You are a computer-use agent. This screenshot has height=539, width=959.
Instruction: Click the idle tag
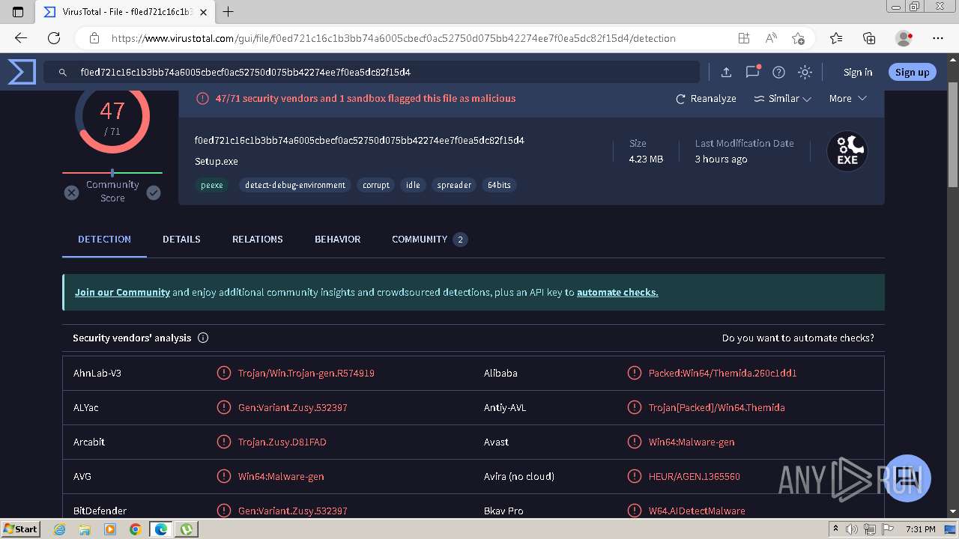(413, 185)
